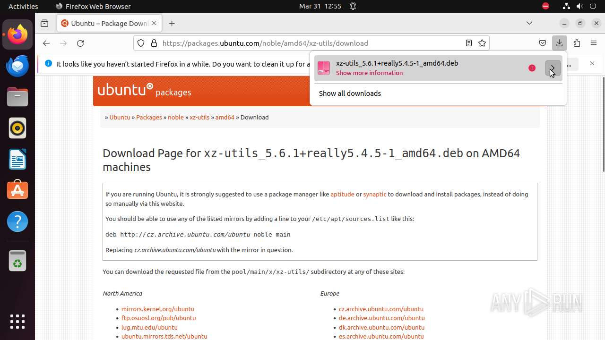Go back to the previous page

(x=46, y=43)
